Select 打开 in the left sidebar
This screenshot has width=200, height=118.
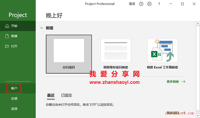point(18,46)
